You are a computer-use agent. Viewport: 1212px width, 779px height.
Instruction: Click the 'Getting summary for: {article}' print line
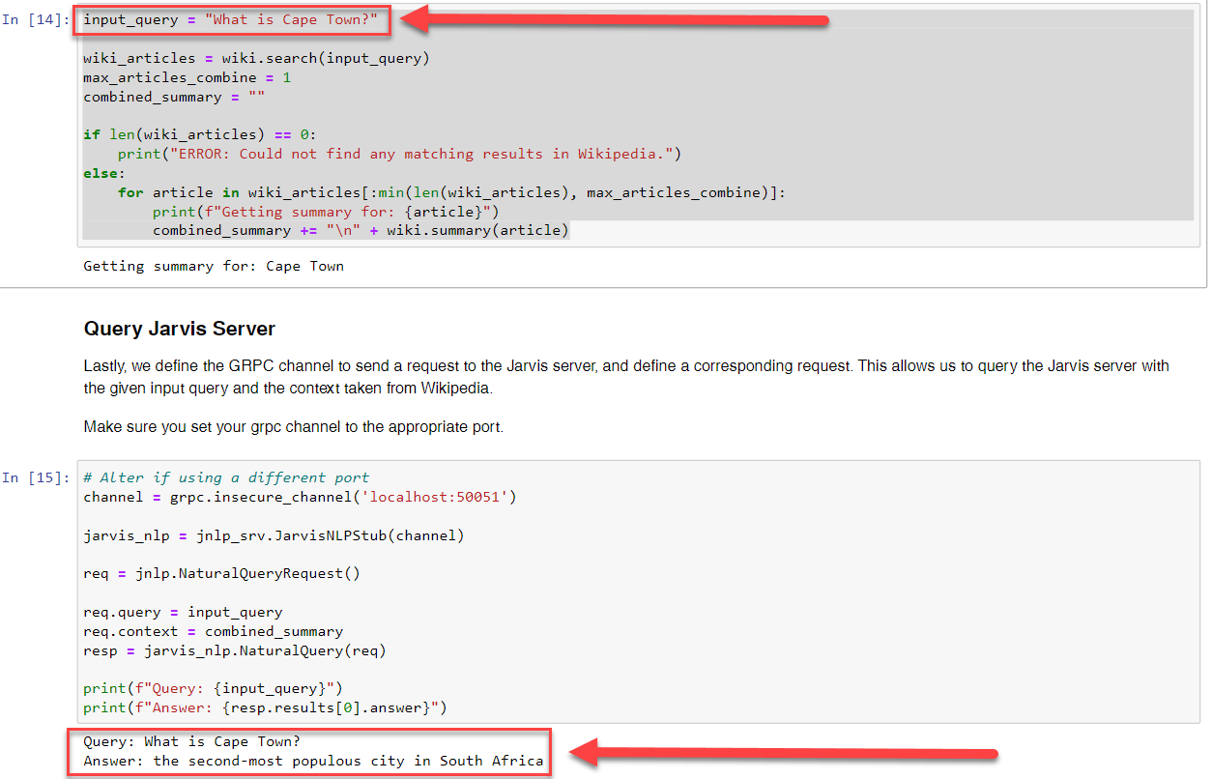click(326, 212)
